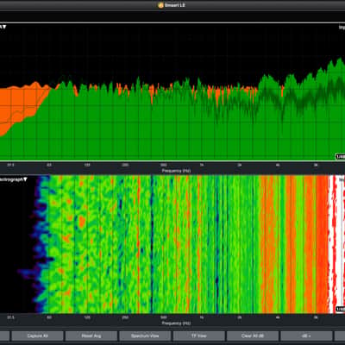Open the RTA plot type dropdown triangle
The width and height of the screenshot is (345, 345).
(x=4, y=27)
